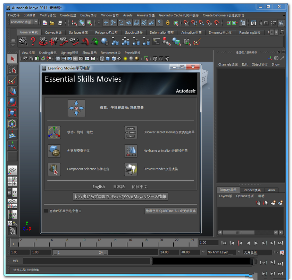Click the status line question mark icon

tap(159, 23)
